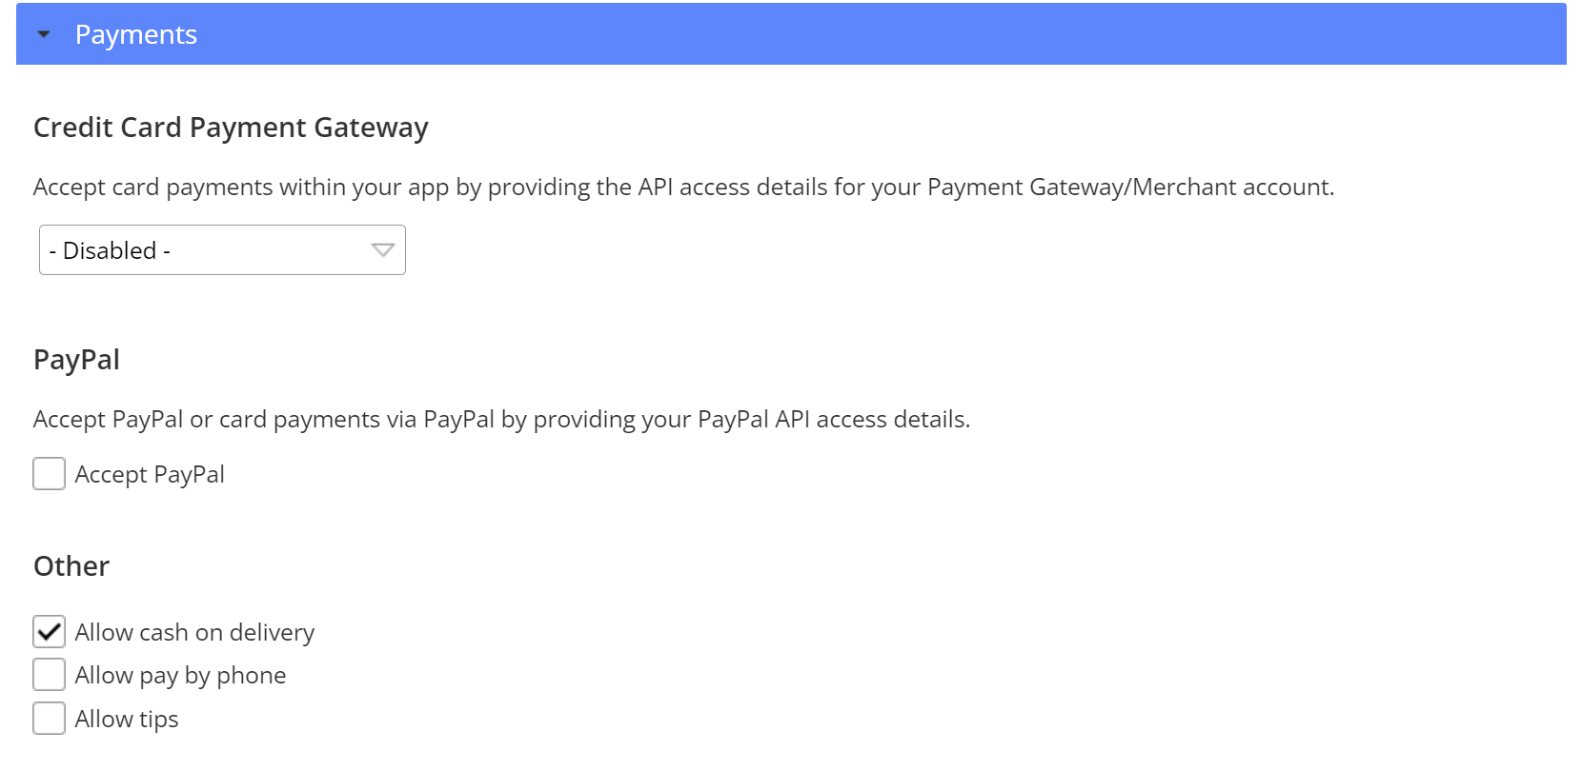Screen dimensions: 1582x771
Task: Open the Credit Card Payment Gateway dropdown
Action: click(221, 249)
